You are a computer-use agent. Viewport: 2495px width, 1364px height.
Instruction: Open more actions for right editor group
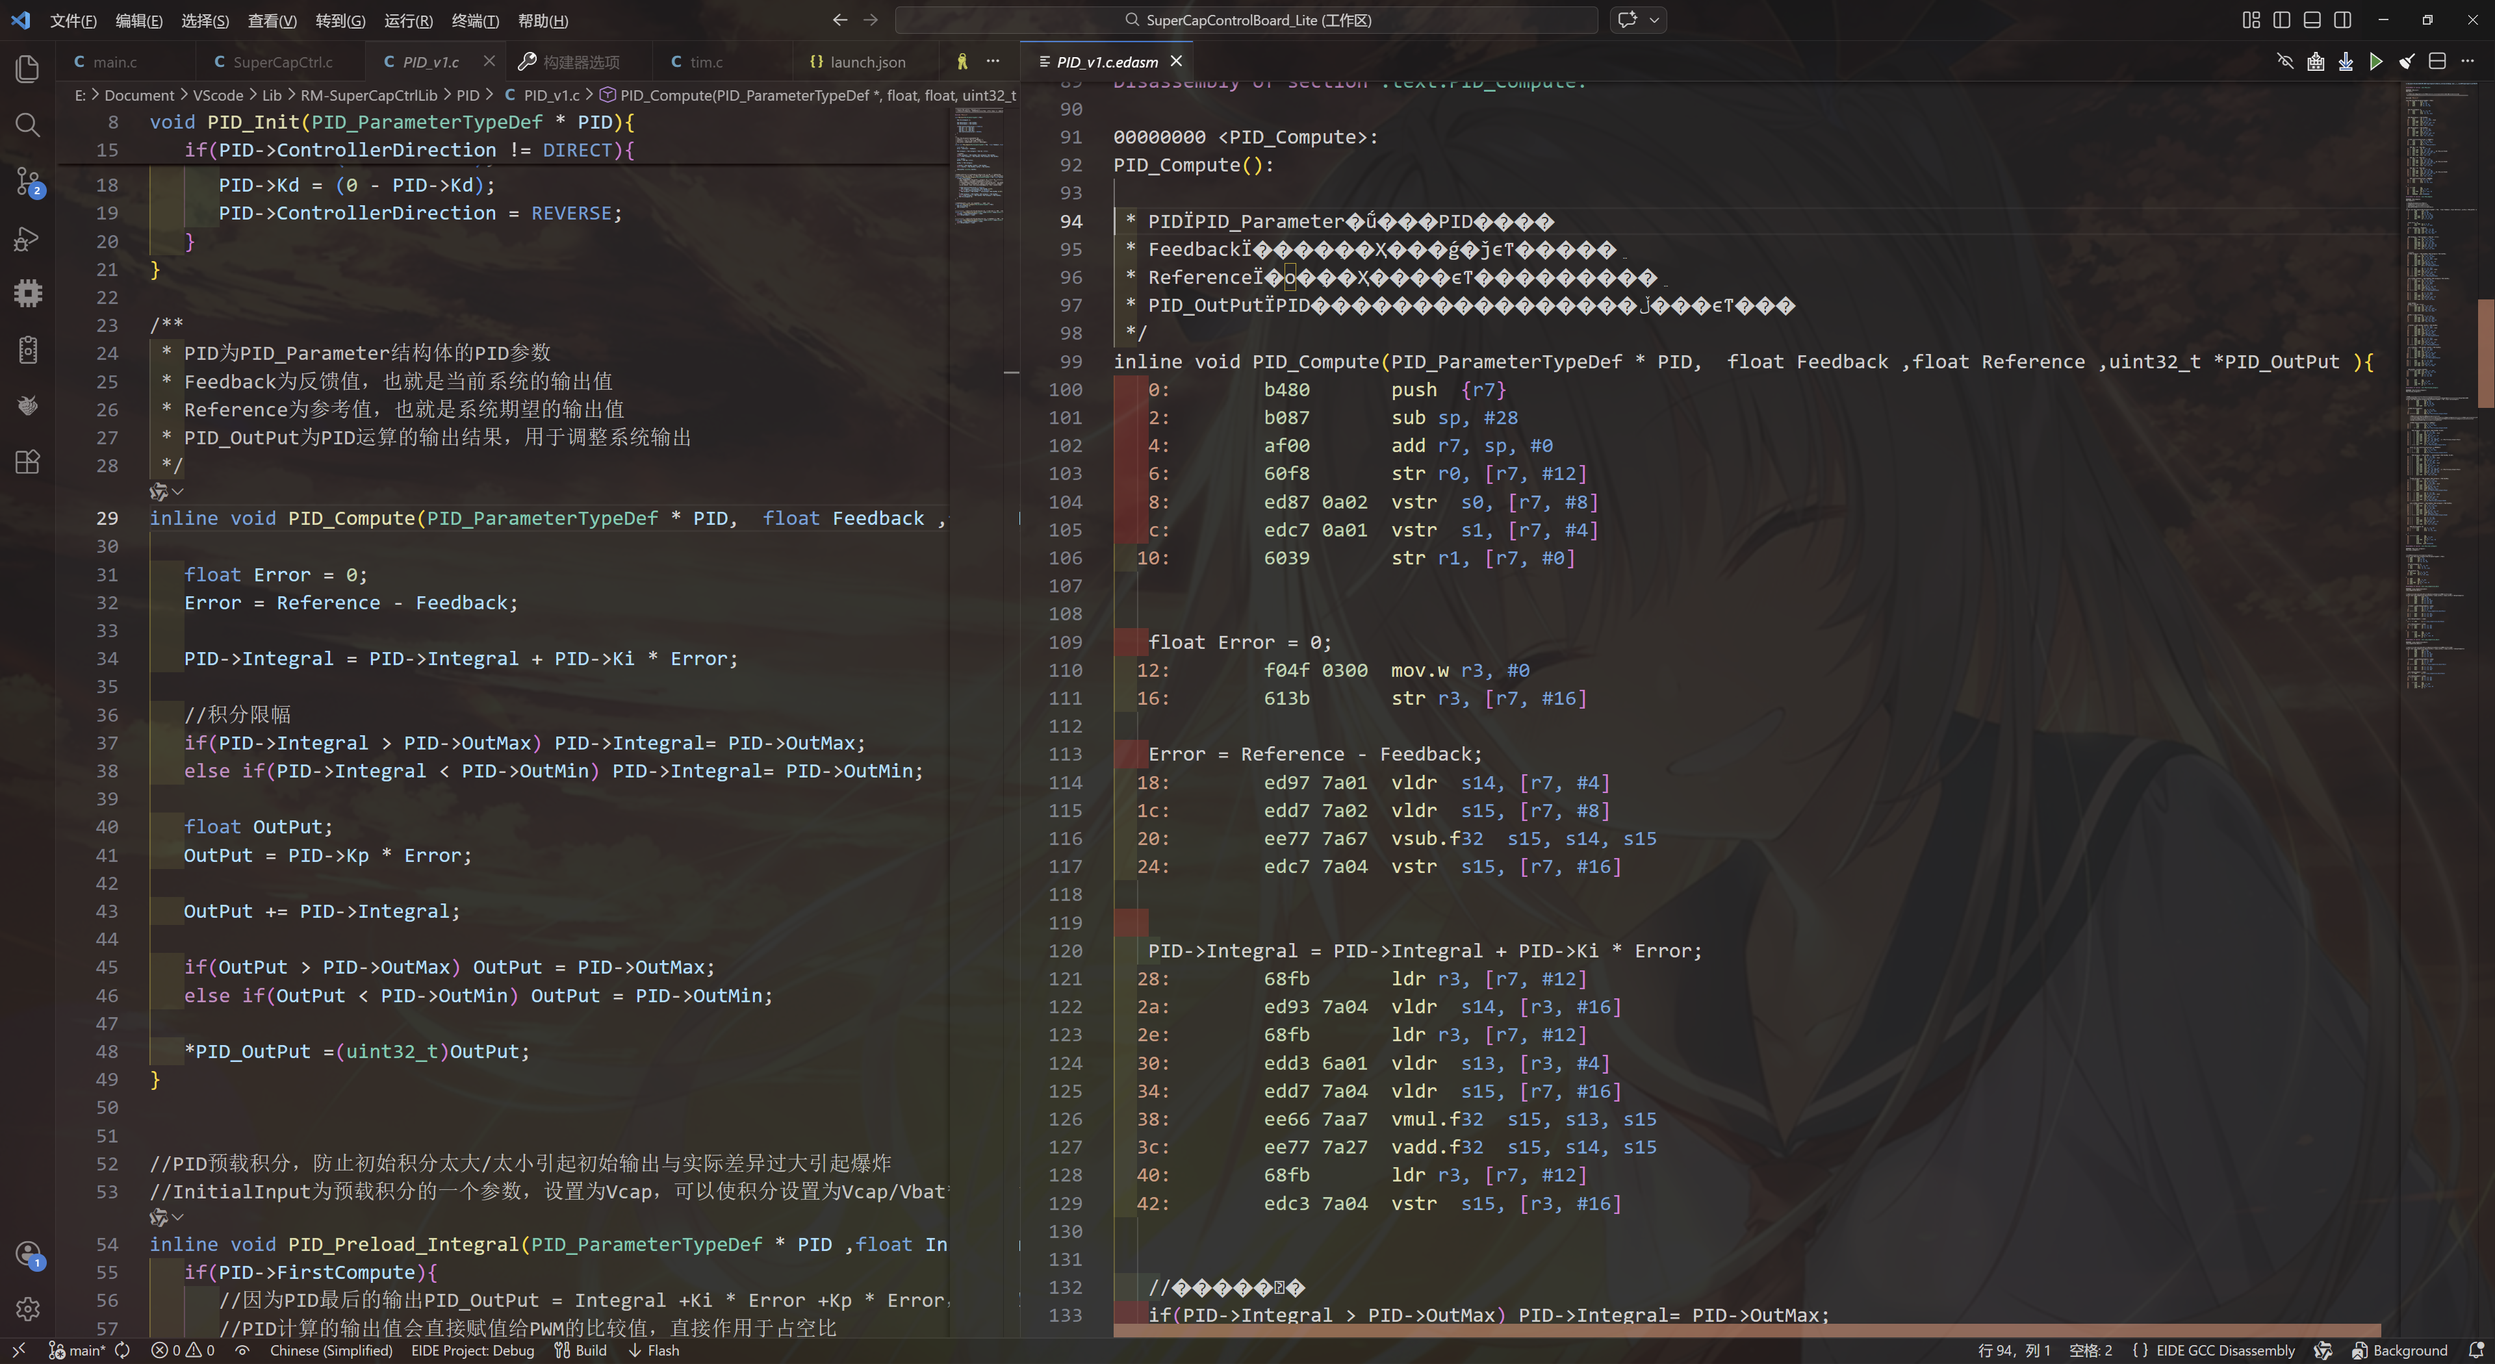pyautogui.click(x=2468, y=62)
